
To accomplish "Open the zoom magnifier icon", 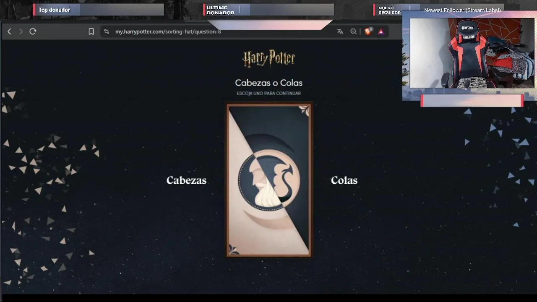I will coord(354,31).
